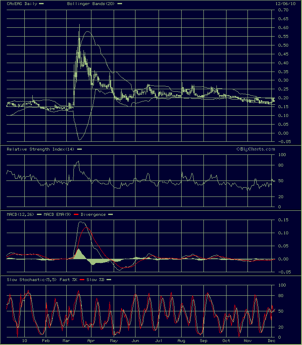
Task: Click the 0.10 value on the MACD axis
Action: click(x=283, y=233)
